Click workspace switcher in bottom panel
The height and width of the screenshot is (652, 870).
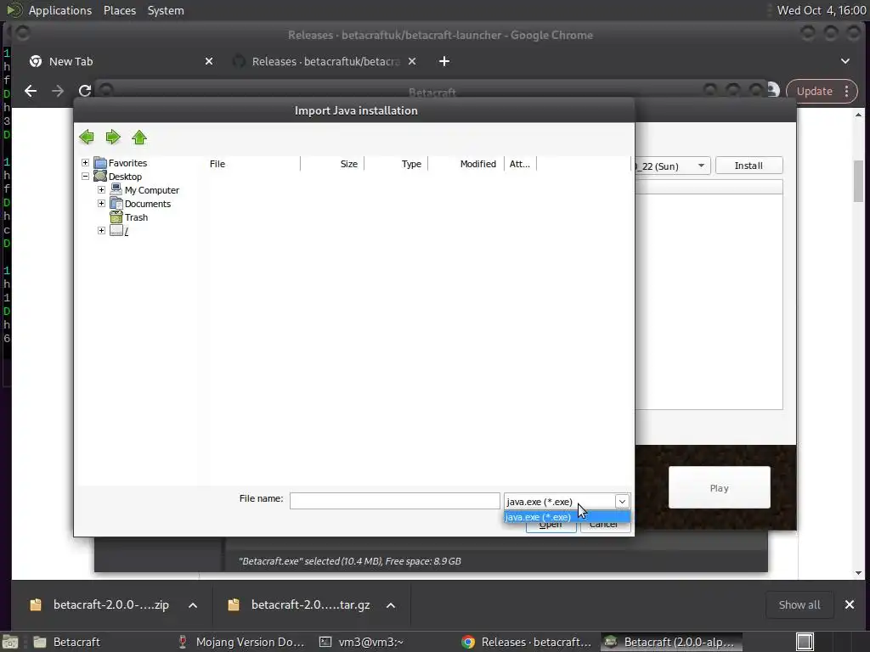tap(805, 642)
